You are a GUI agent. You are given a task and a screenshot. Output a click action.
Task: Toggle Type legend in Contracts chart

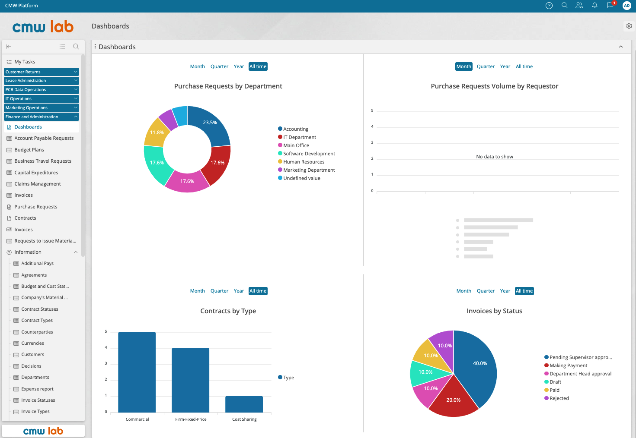(286, 378)
